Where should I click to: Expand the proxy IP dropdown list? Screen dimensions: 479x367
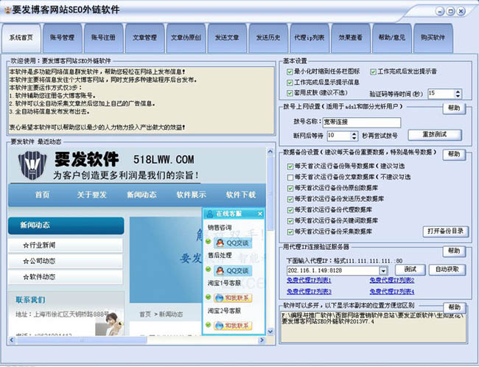pyautogui.click(x=383, y=270)
